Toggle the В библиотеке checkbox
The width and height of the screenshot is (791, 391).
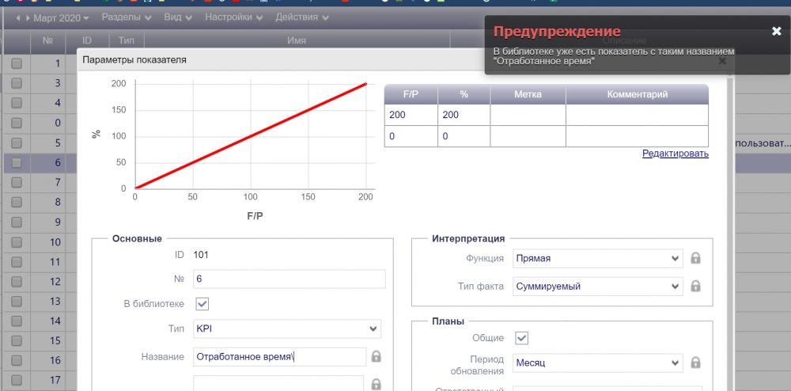[202, 304]
